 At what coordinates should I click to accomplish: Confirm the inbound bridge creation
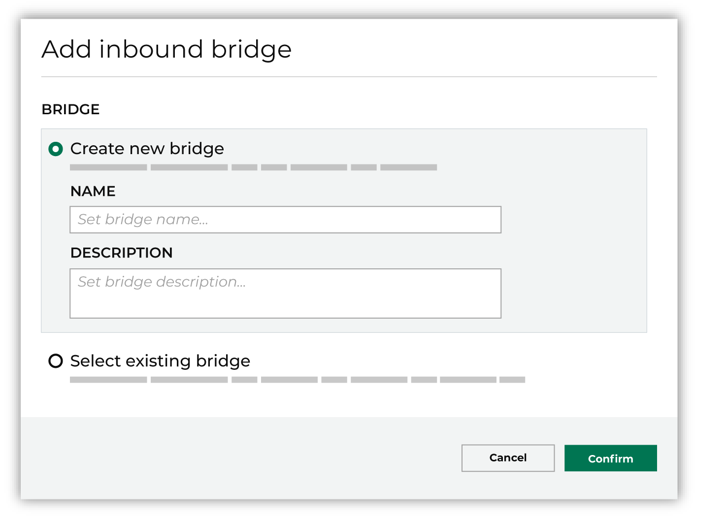610,458
